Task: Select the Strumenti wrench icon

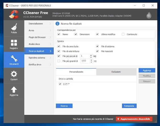Action: coord(14,60)
